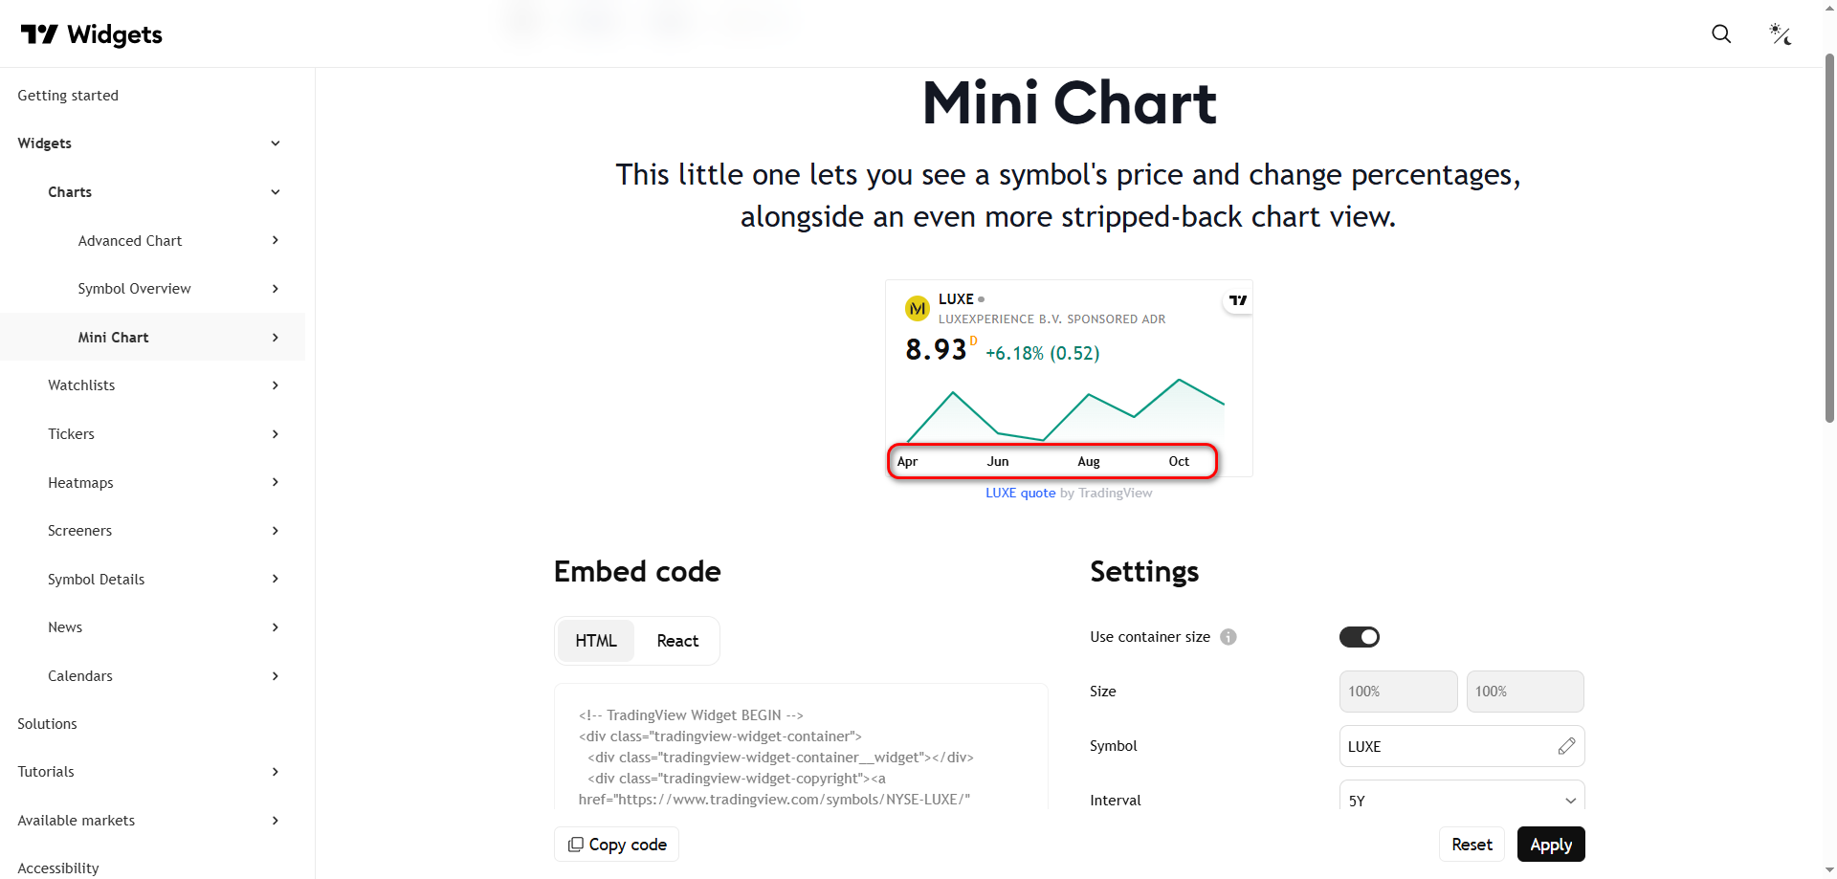Click the copy icon in Copy code

pyautogui.click(x=575, y=845)
